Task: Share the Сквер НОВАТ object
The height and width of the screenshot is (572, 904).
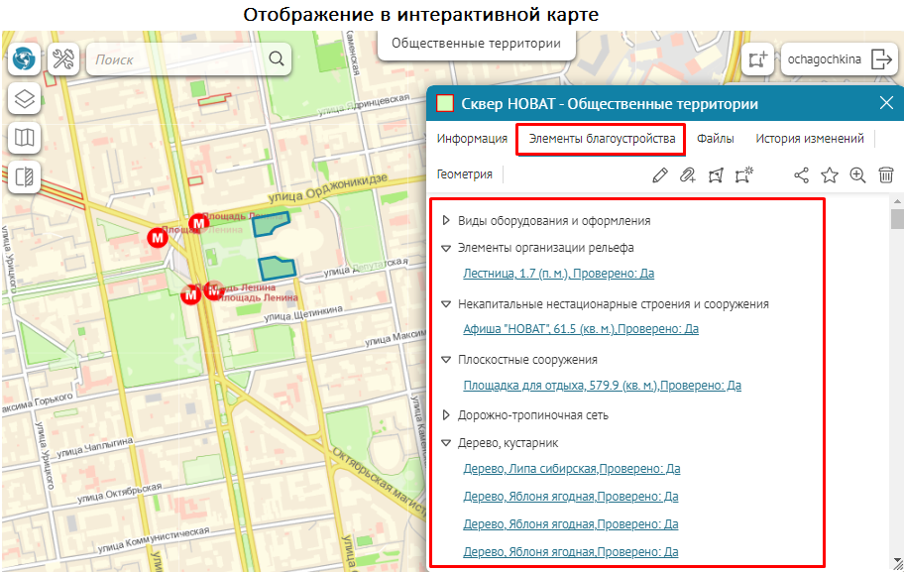Action: [802, 175]
